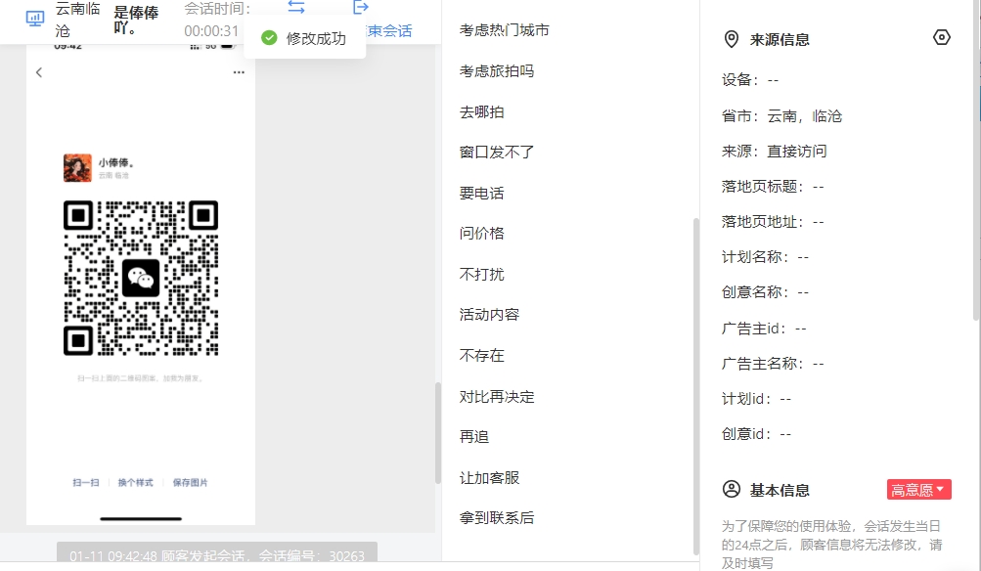Open the WeChat QR code image in chat
981x571 pixels.
point(141,279)
